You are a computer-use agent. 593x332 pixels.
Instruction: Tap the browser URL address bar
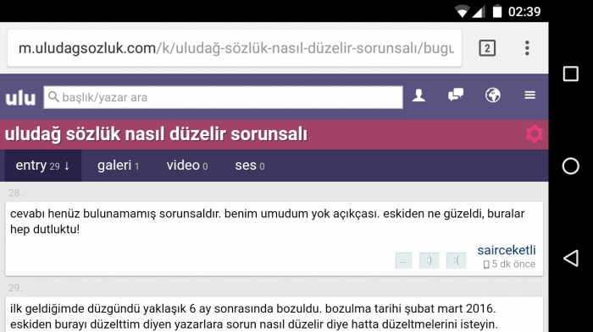coord(235,48)
